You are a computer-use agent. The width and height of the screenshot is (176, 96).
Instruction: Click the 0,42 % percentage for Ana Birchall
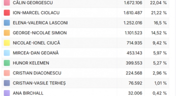(159, 93)
